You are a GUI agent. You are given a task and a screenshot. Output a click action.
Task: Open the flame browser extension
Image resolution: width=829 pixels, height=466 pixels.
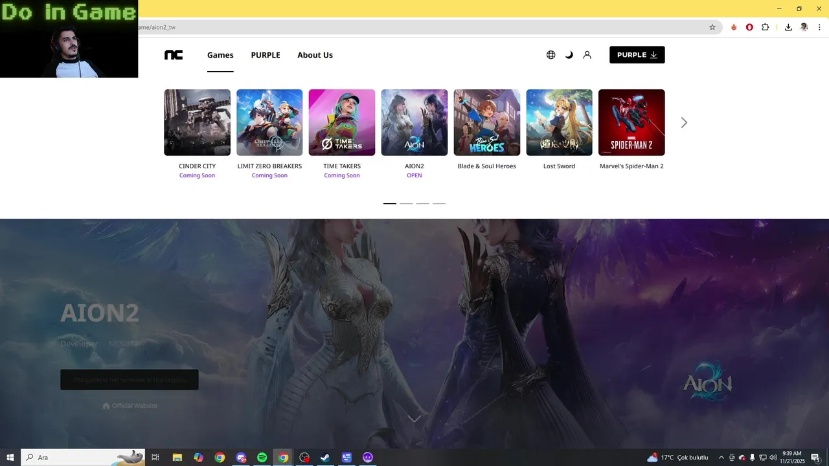click(x=734, y=27)
